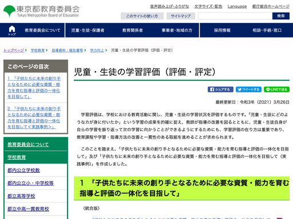Open 教育関係者 nav menu
293x219 pixels.
133,30
